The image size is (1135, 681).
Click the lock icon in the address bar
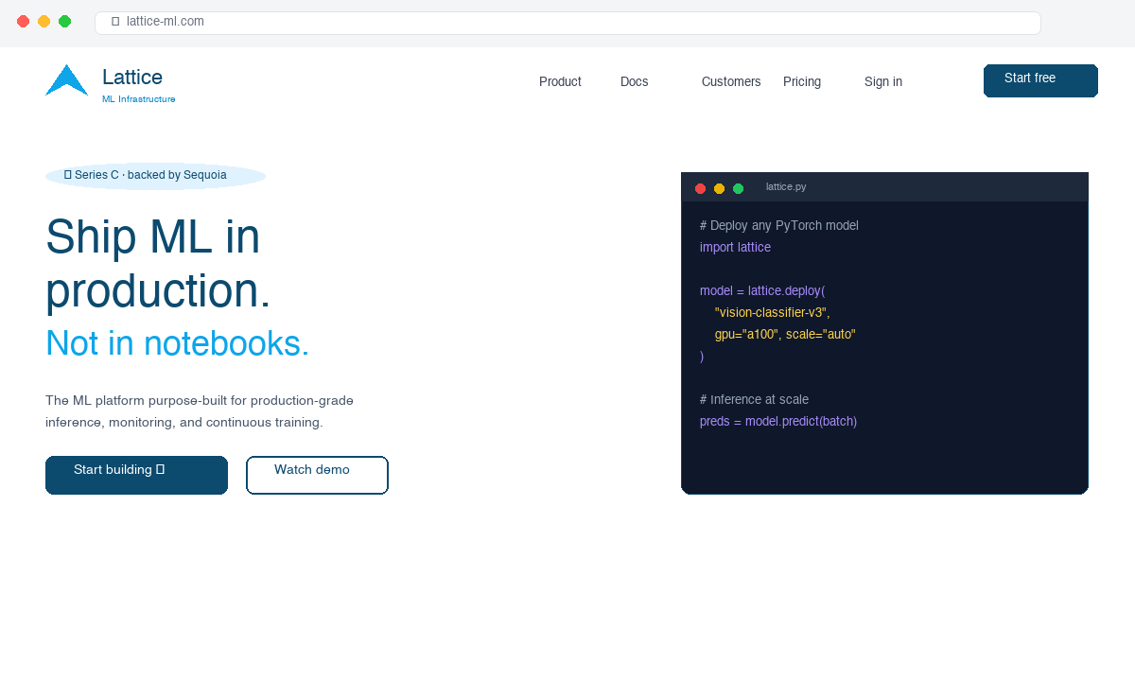pyautogui.click(x=115, y=22)
